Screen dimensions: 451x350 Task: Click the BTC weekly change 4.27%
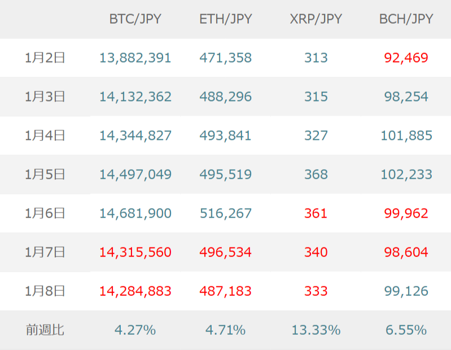135,330
